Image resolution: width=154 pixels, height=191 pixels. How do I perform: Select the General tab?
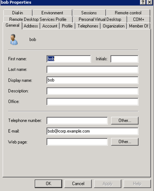pos(13,25)
